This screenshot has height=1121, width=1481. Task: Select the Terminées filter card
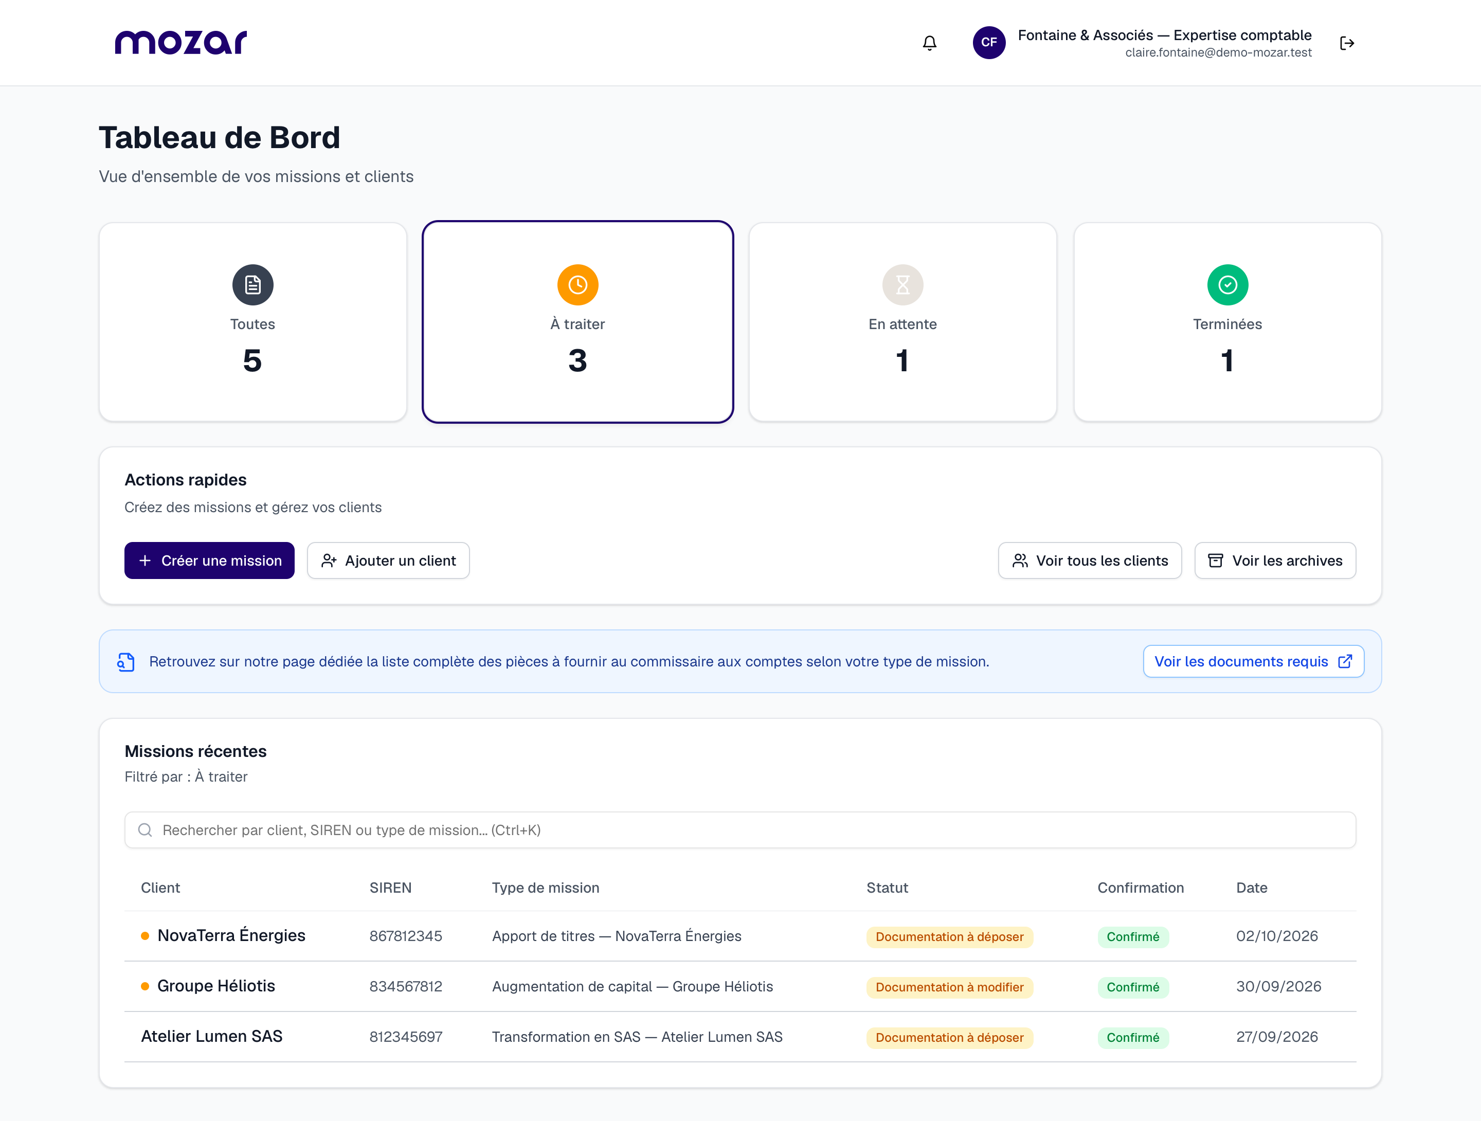click(x=1227, y=322)
